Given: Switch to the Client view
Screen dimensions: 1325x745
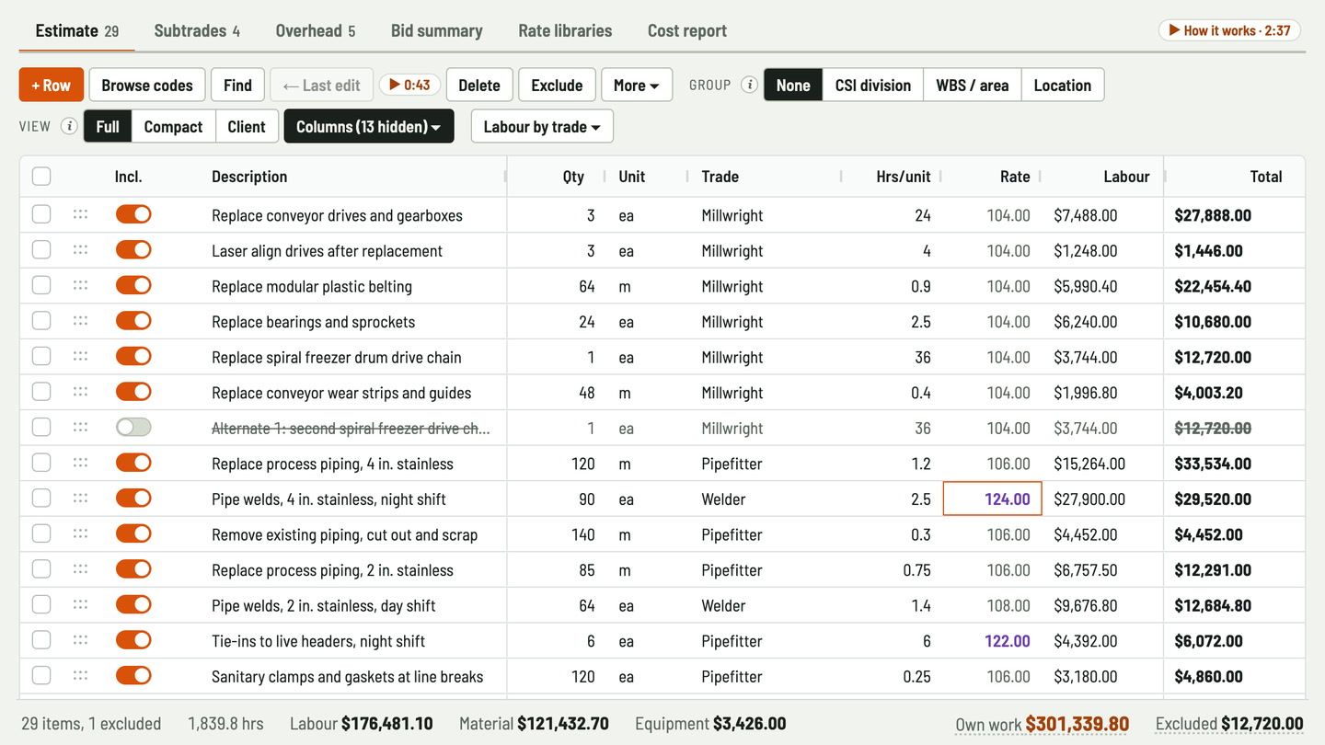Looking at the screenshot, I should (247, 127).
